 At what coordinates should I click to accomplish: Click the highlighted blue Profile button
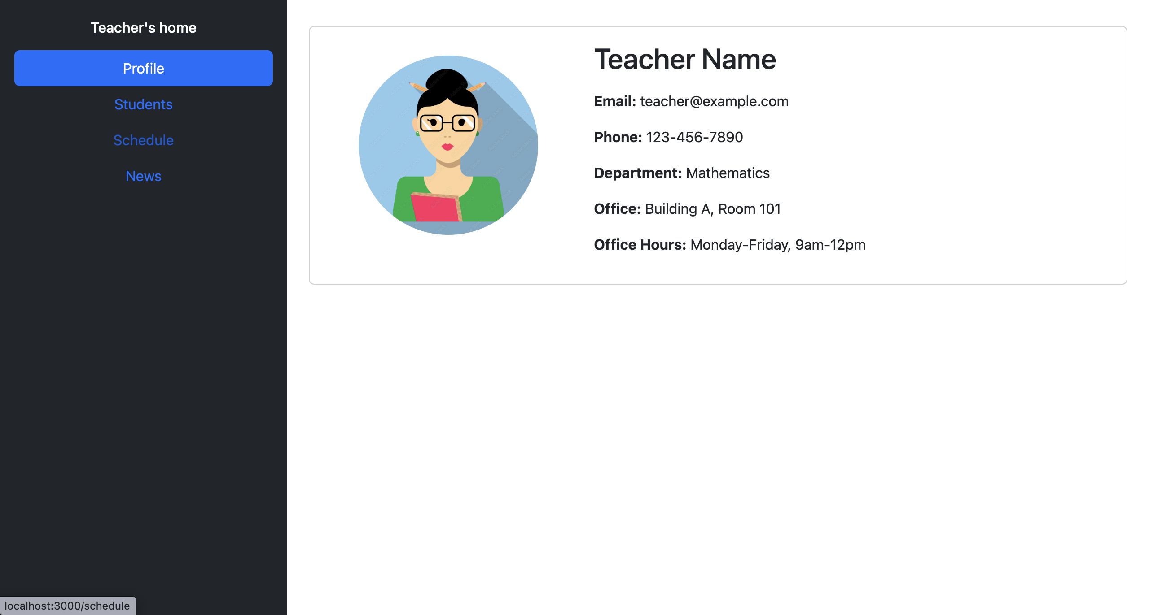(x=143, y=68)
